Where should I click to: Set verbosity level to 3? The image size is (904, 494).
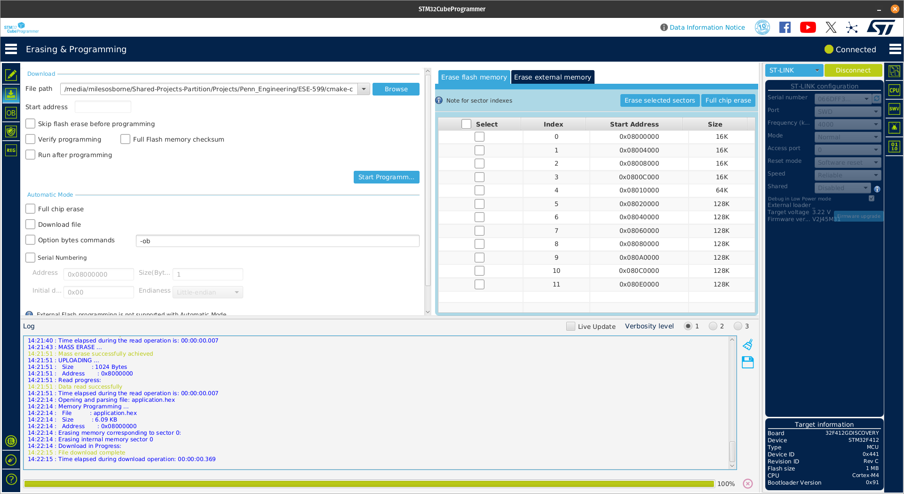(x=738, y=326)
